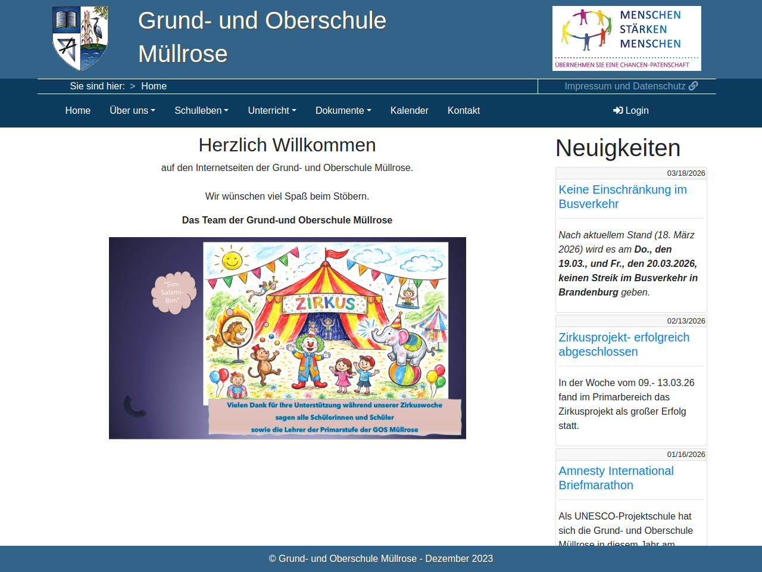Click the Grund- und Oberschule Müllrose title
Viewport: 762px width, 572px height.
[262, 37]
